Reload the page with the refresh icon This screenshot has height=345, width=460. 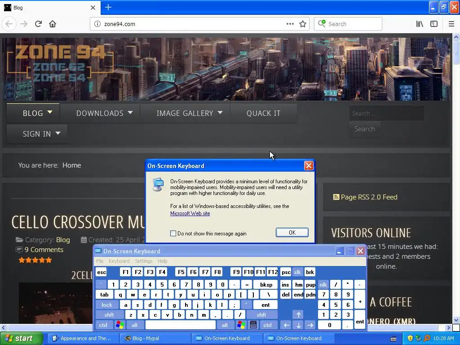[38, 24]
